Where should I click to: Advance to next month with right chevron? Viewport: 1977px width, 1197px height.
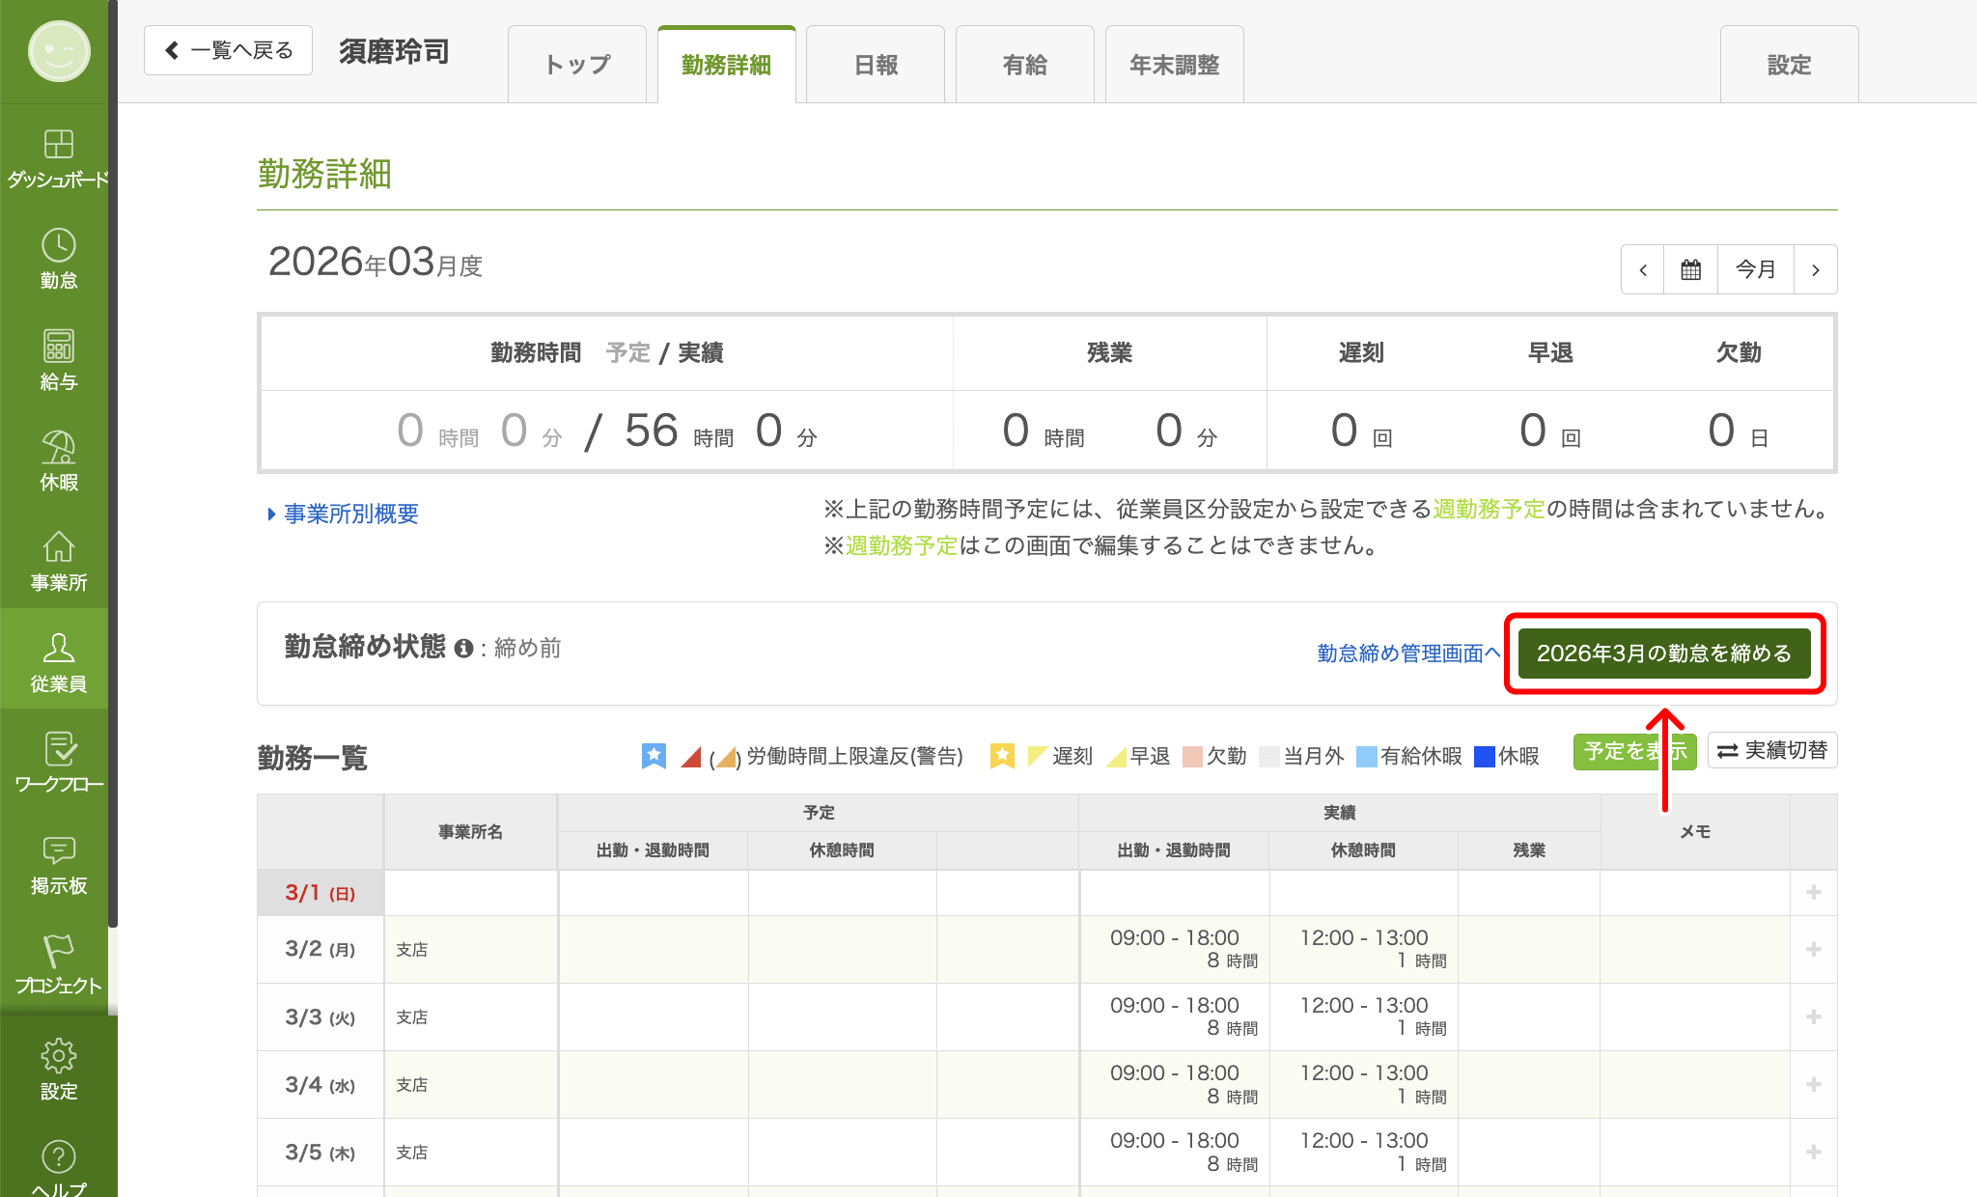click(x=1816, y=269)
